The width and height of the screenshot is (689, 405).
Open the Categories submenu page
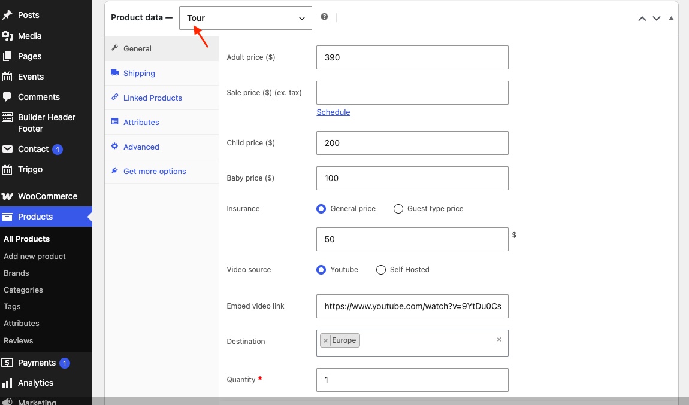(x=23, y=290)
